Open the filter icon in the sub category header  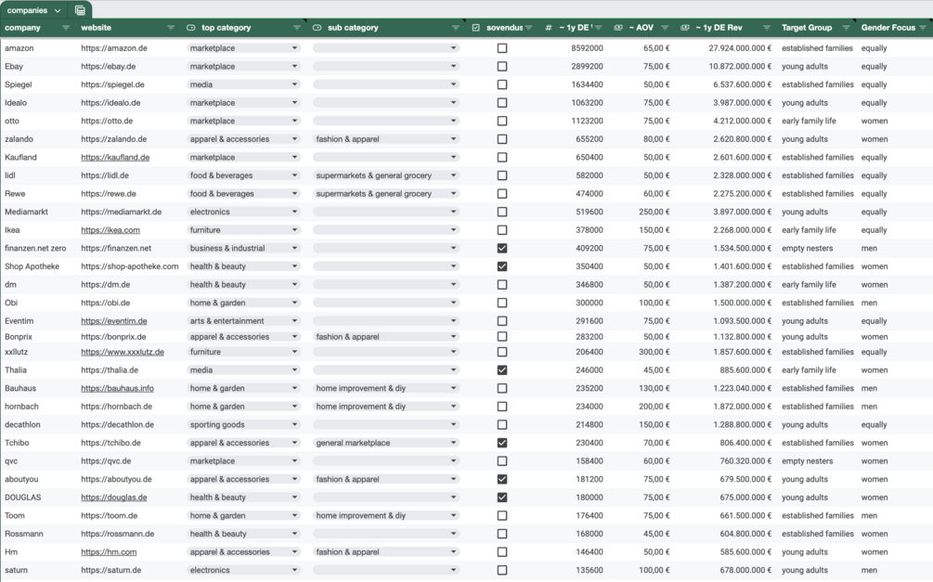tap(456, 28)
